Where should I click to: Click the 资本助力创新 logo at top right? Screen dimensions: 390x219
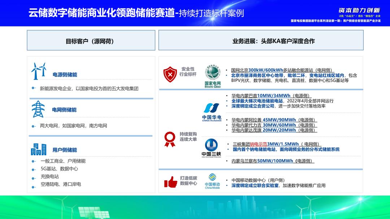tap(359, 10)
